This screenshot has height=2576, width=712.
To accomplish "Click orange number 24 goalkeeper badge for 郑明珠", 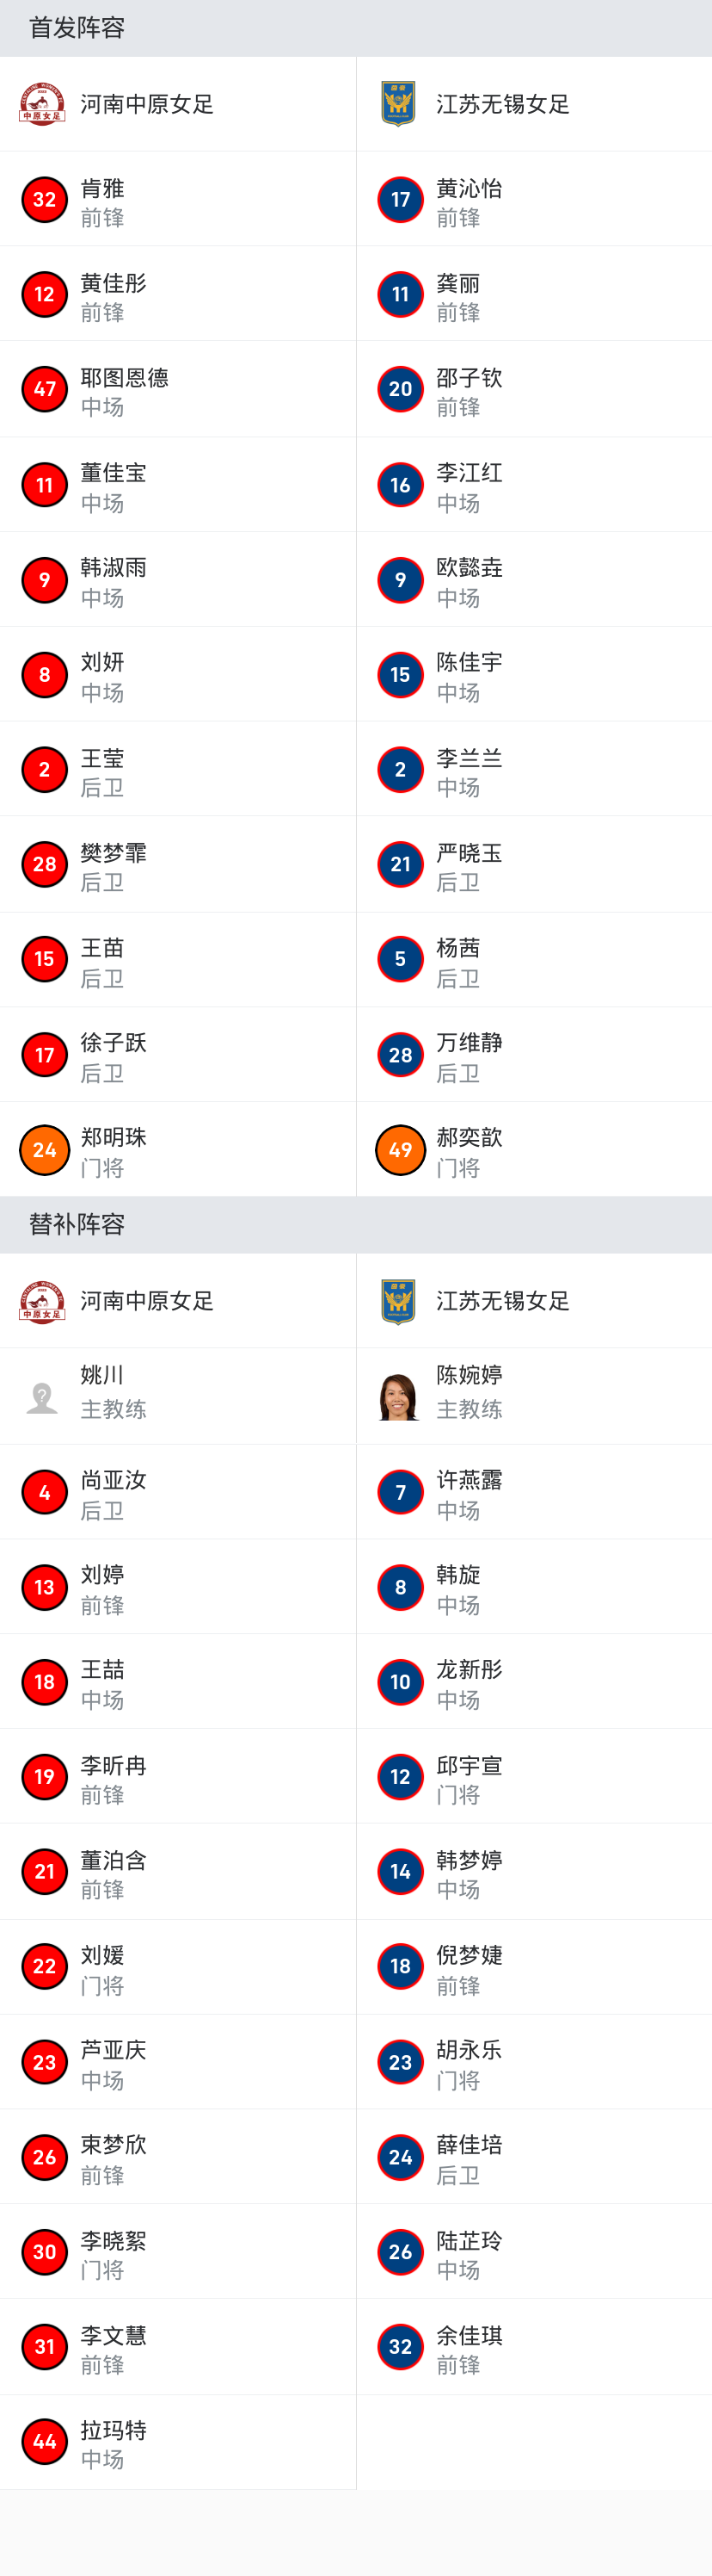I will [44, 1150].
